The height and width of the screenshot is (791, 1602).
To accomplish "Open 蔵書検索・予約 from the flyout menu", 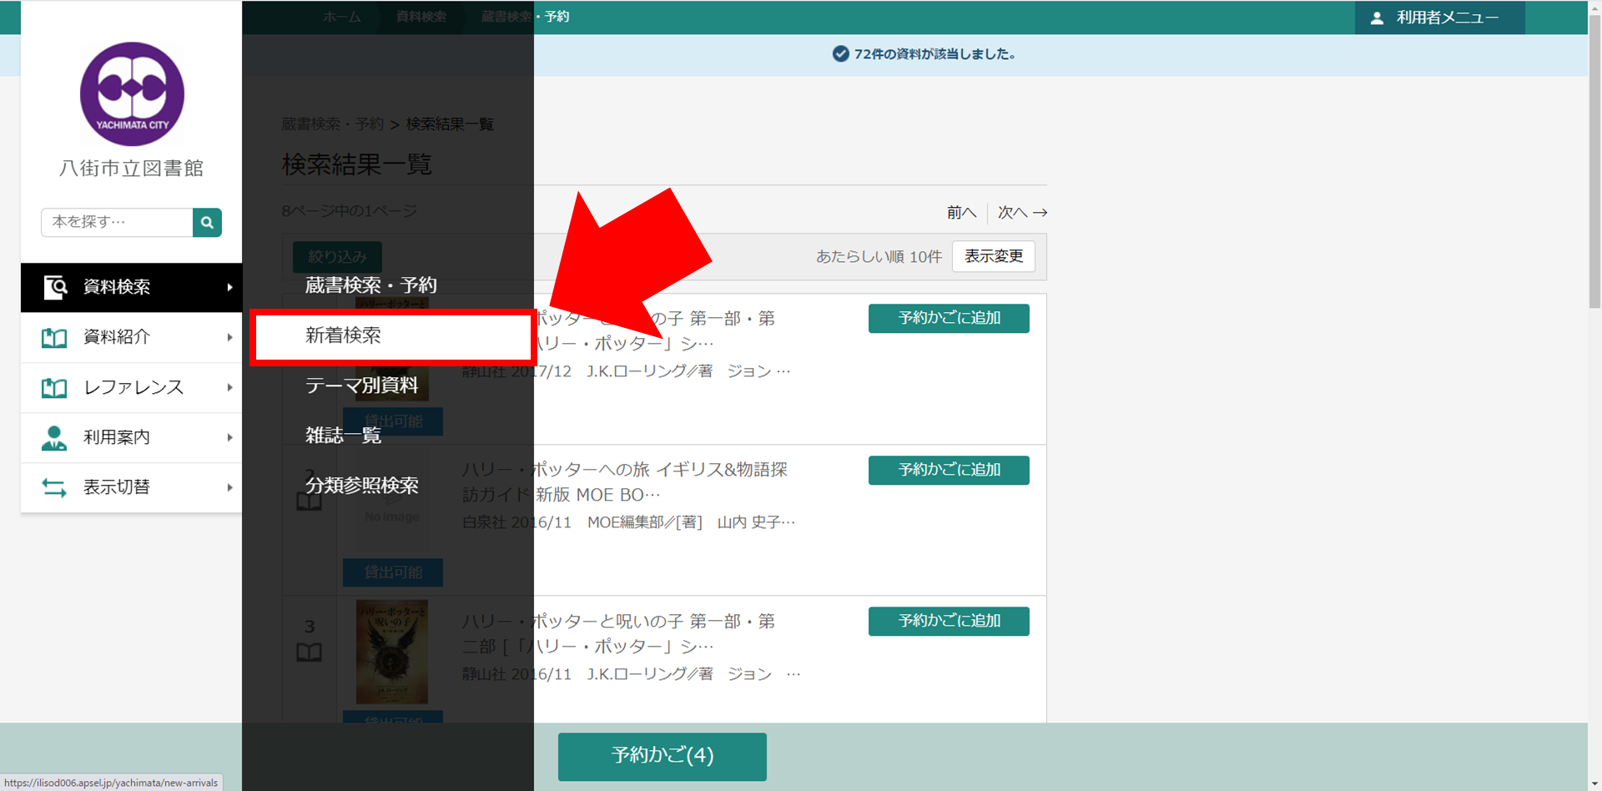I will click(371, 285).
